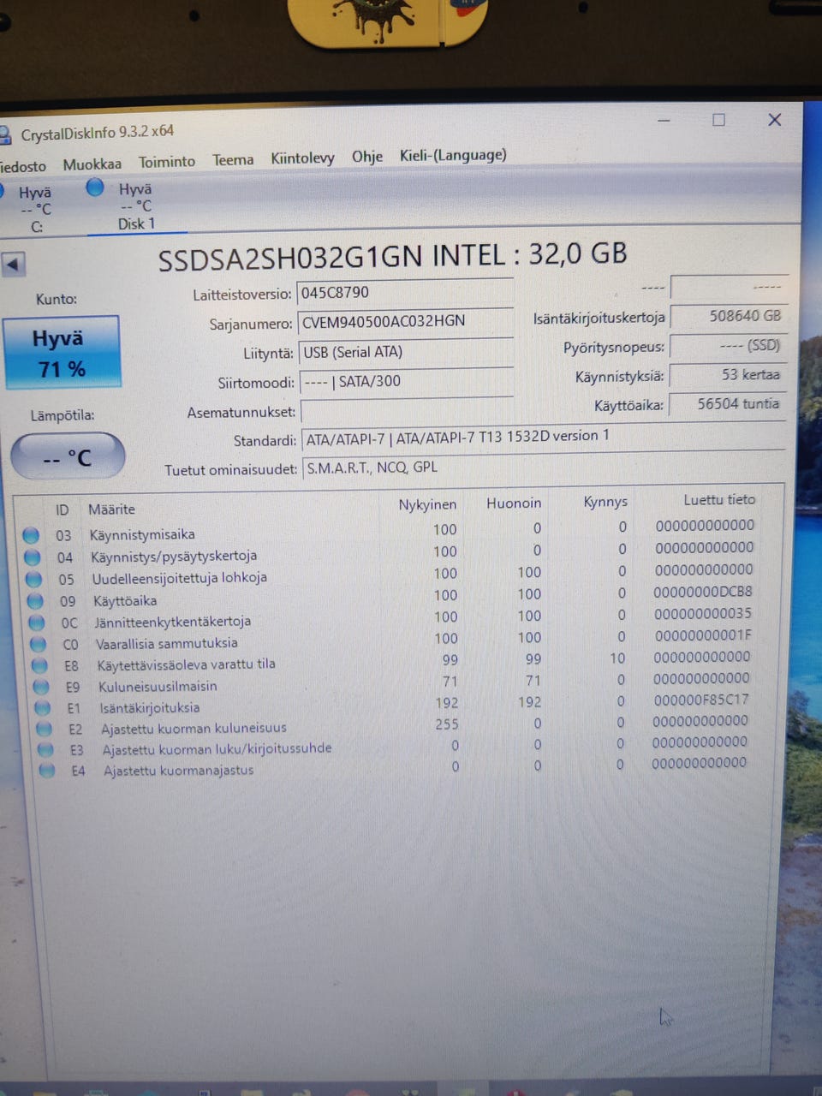
Task: Open the Kiintolevy menu
Action: tap(302, 158)
